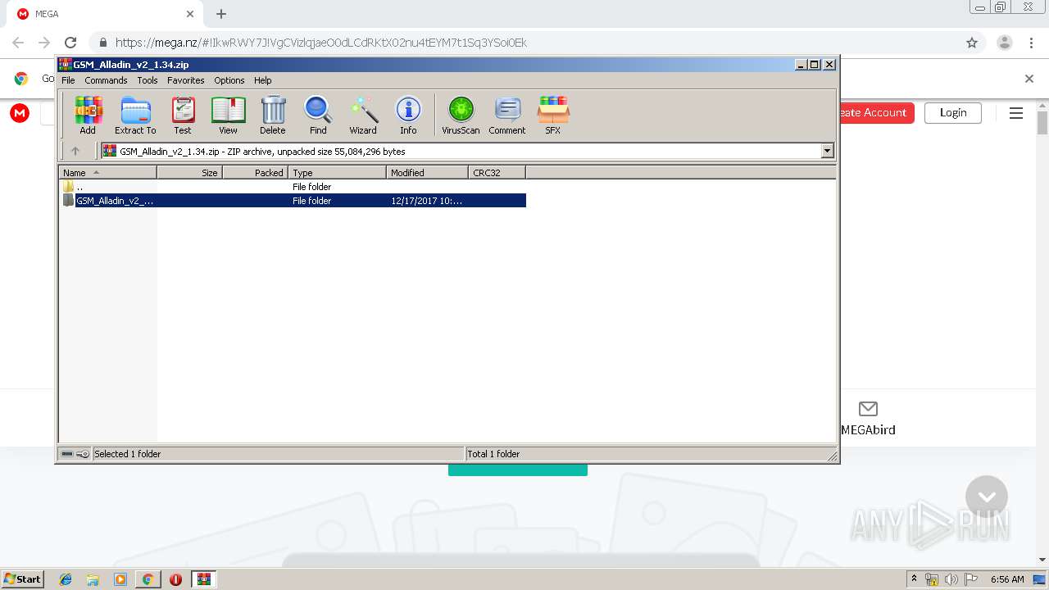Open the Favorites menu
This screenshot has width=1049, height=590.
[186, 80]
